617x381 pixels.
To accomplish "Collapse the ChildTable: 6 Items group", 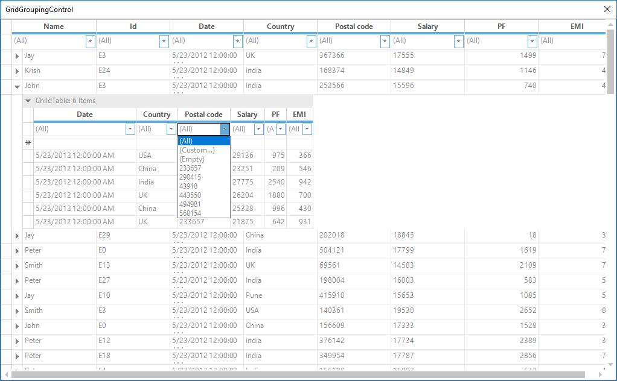I will [28, 101].
